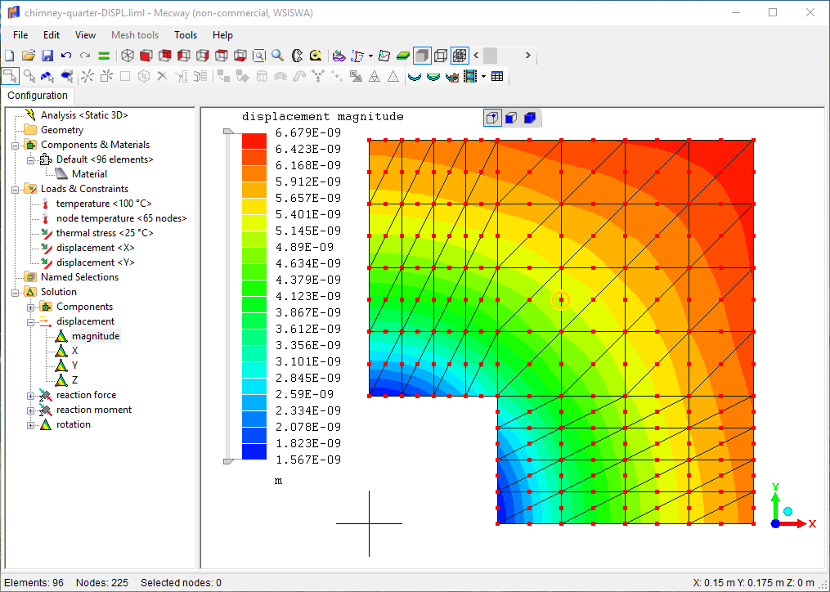Expand Components under Solution
Screen dimensions: 830x592
pyautogui.click(x=31, y=307)
